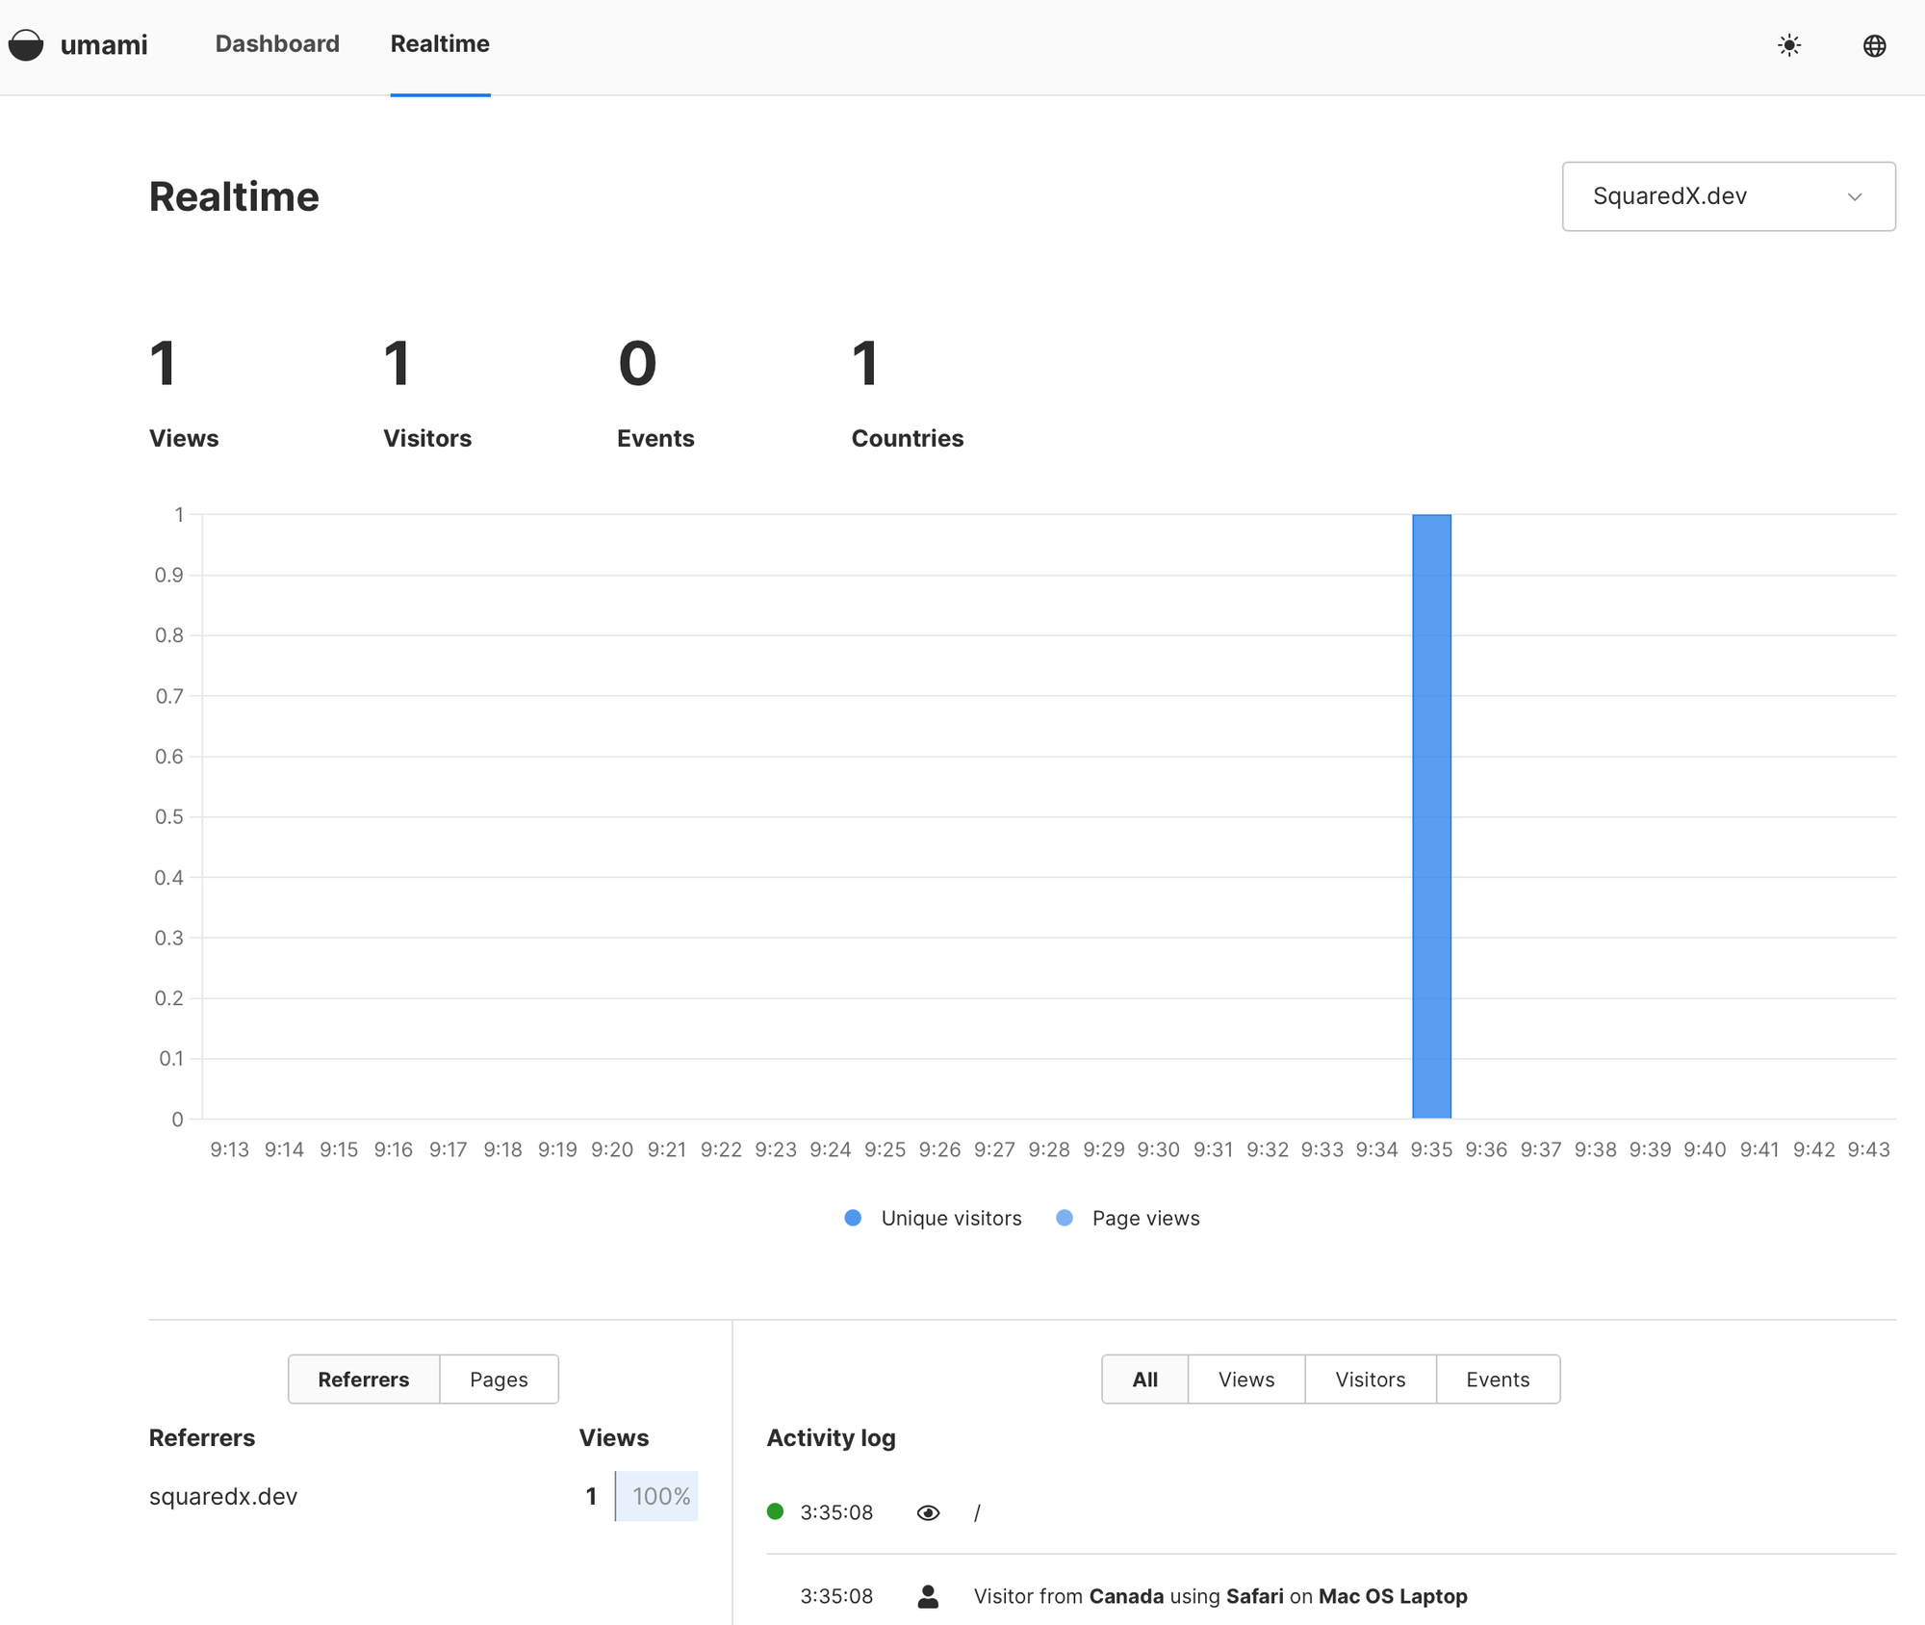Image resolution: width=1925 pixels, height=1625 pixels.
Task: Switch to the Dashboard tab
Action: 277,44
